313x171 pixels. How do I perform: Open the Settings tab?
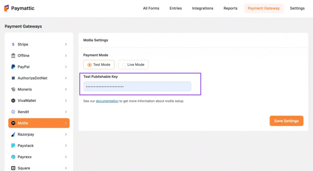point(297,8)
